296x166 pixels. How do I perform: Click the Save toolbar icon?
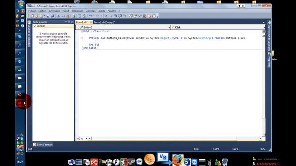click(48, 16)
